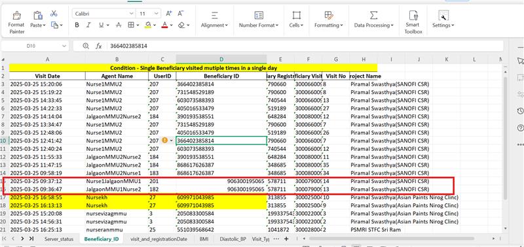Click the Agent Name header cell
This screenshot has width=524, height=247.
pos(117,76)
